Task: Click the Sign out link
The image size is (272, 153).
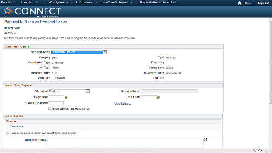Action: tap(263, 3)
